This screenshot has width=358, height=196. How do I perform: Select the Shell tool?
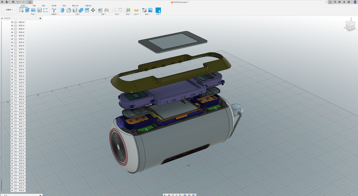click(x=75, y=10)
